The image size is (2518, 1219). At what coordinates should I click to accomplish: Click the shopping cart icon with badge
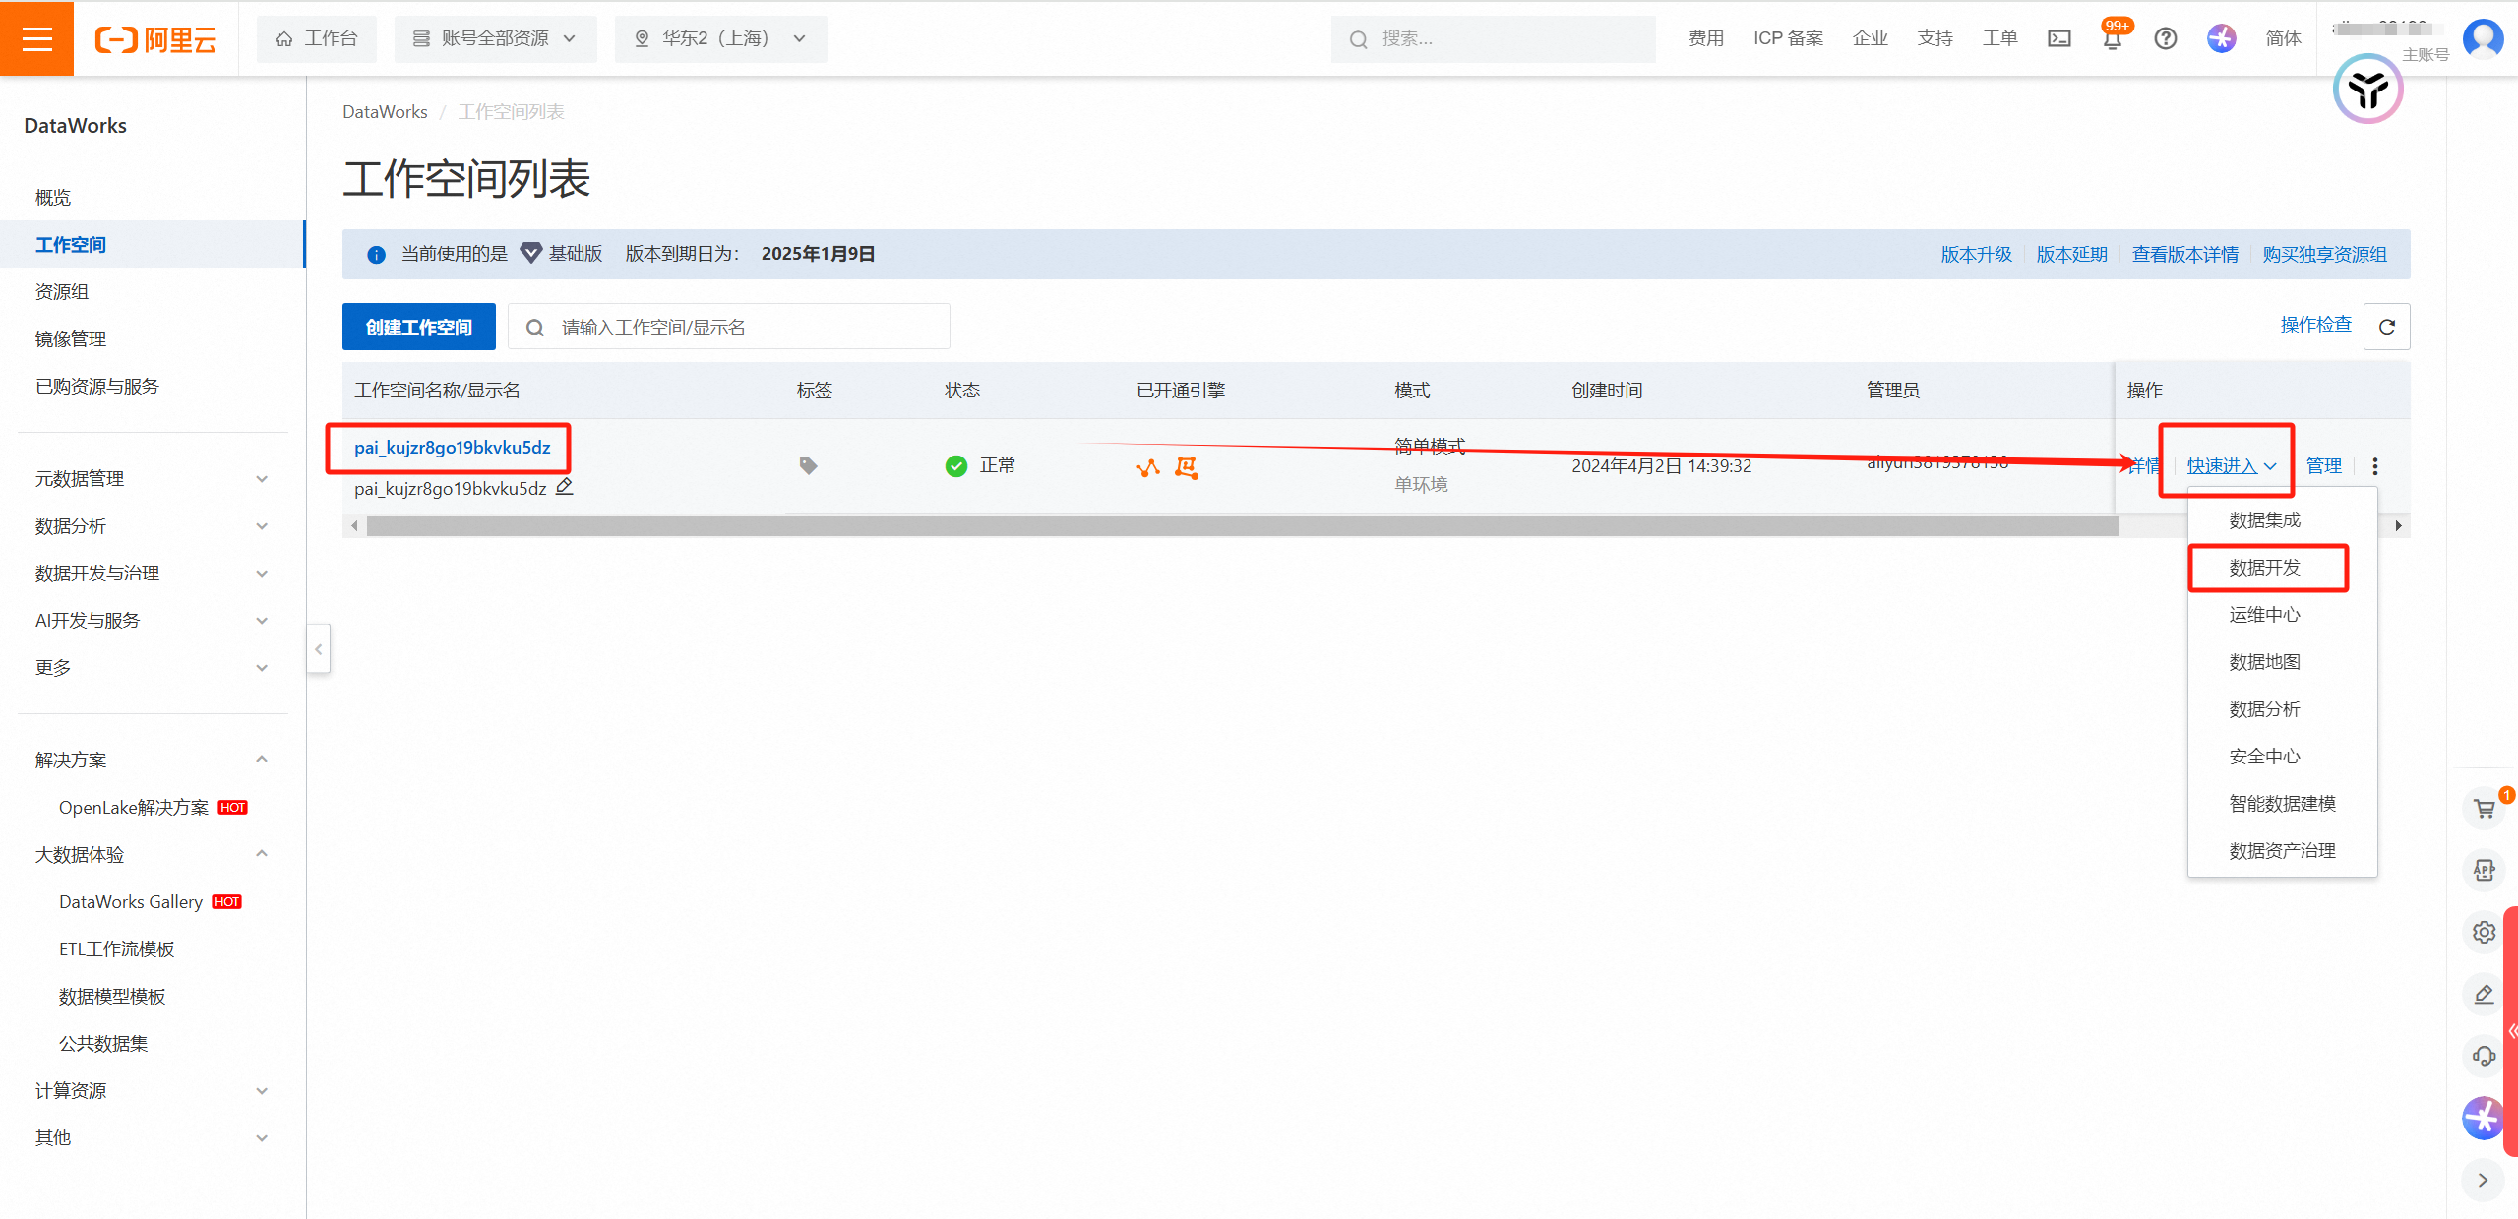pos(2484,807)
